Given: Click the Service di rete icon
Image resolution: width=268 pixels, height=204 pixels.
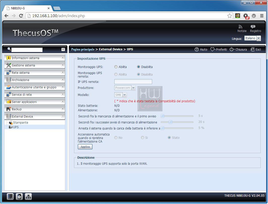Looking at the screenshot, I should pos(8,94).
